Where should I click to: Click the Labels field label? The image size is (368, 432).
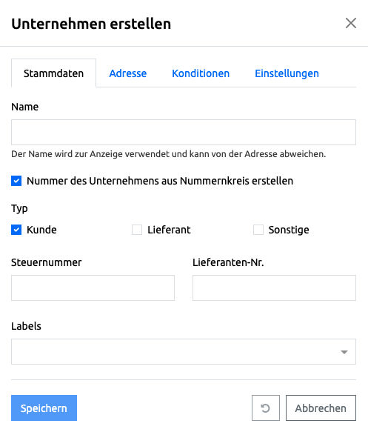pos(26,326)
